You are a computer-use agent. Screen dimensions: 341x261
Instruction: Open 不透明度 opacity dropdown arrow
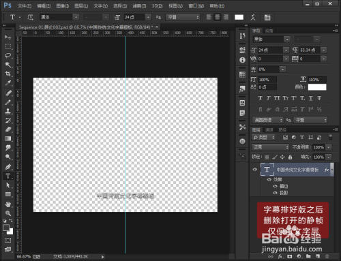coord(329,147)
